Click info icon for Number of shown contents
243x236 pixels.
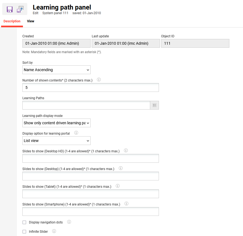pos(99,80)
